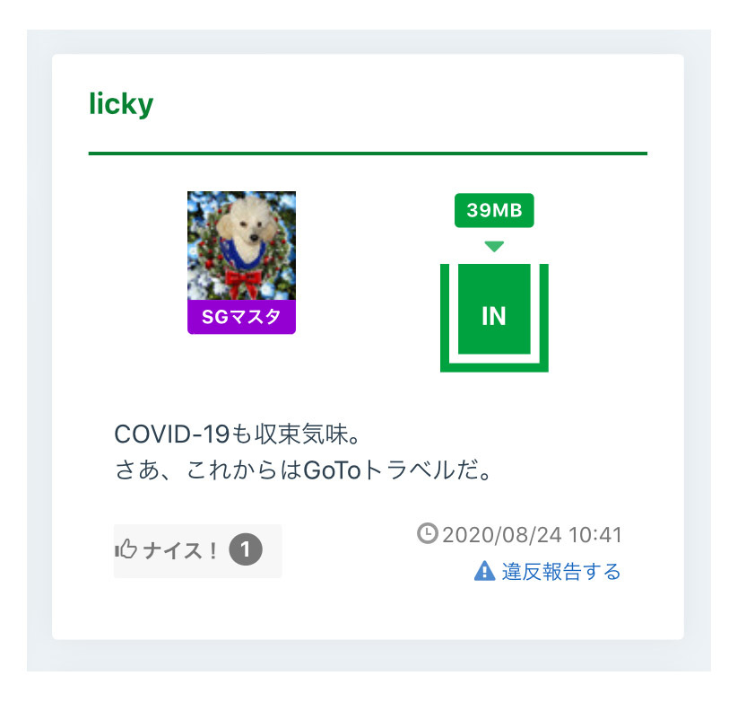The image size is (746, 711).
Task: Select the COVID-19も収束気味 comment line
Action: [x=237, y=434]
